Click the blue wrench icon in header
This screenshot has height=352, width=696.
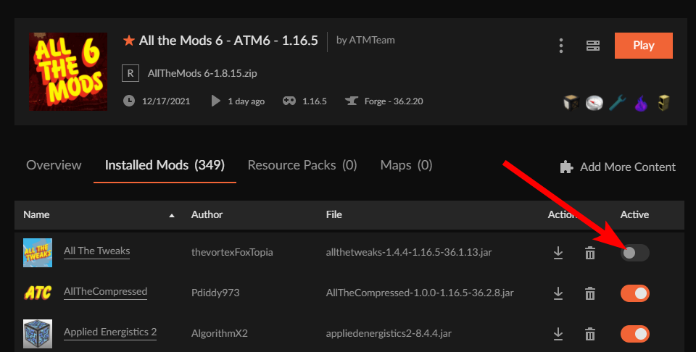[x=618, y=103]
